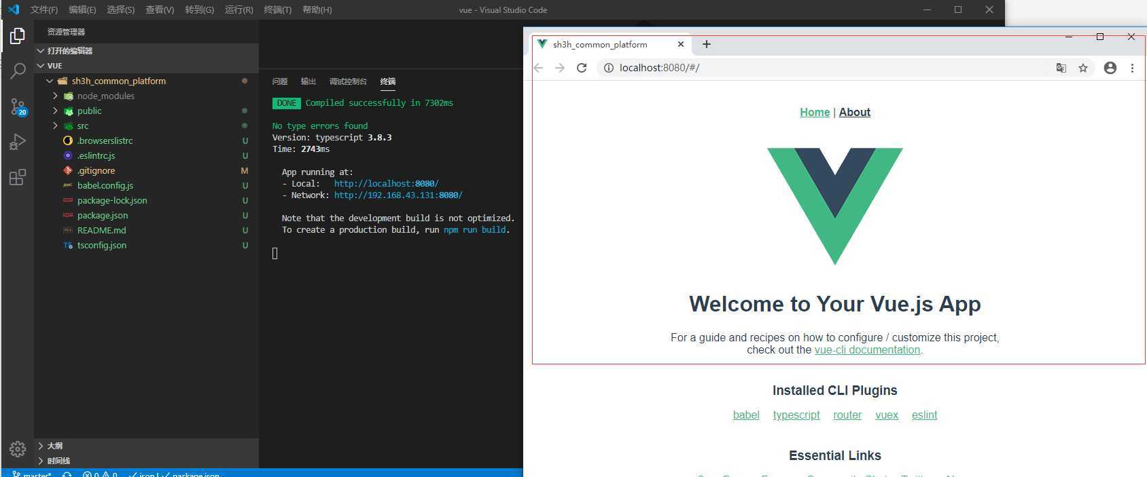This screenshot has width=1147, height=477.
Task: Switch to the 调试控制台 panel tab
Action: coord(348,81)
